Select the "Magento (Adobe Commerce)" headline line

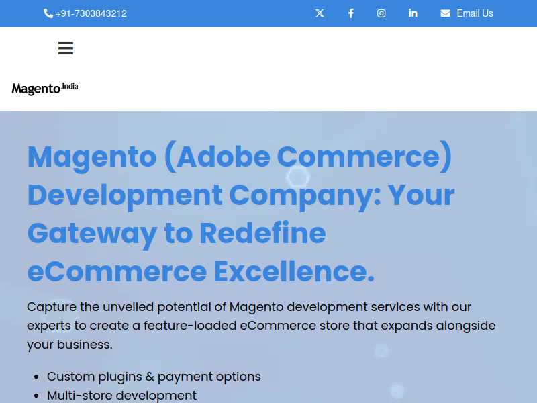click(x=240, y=157)
